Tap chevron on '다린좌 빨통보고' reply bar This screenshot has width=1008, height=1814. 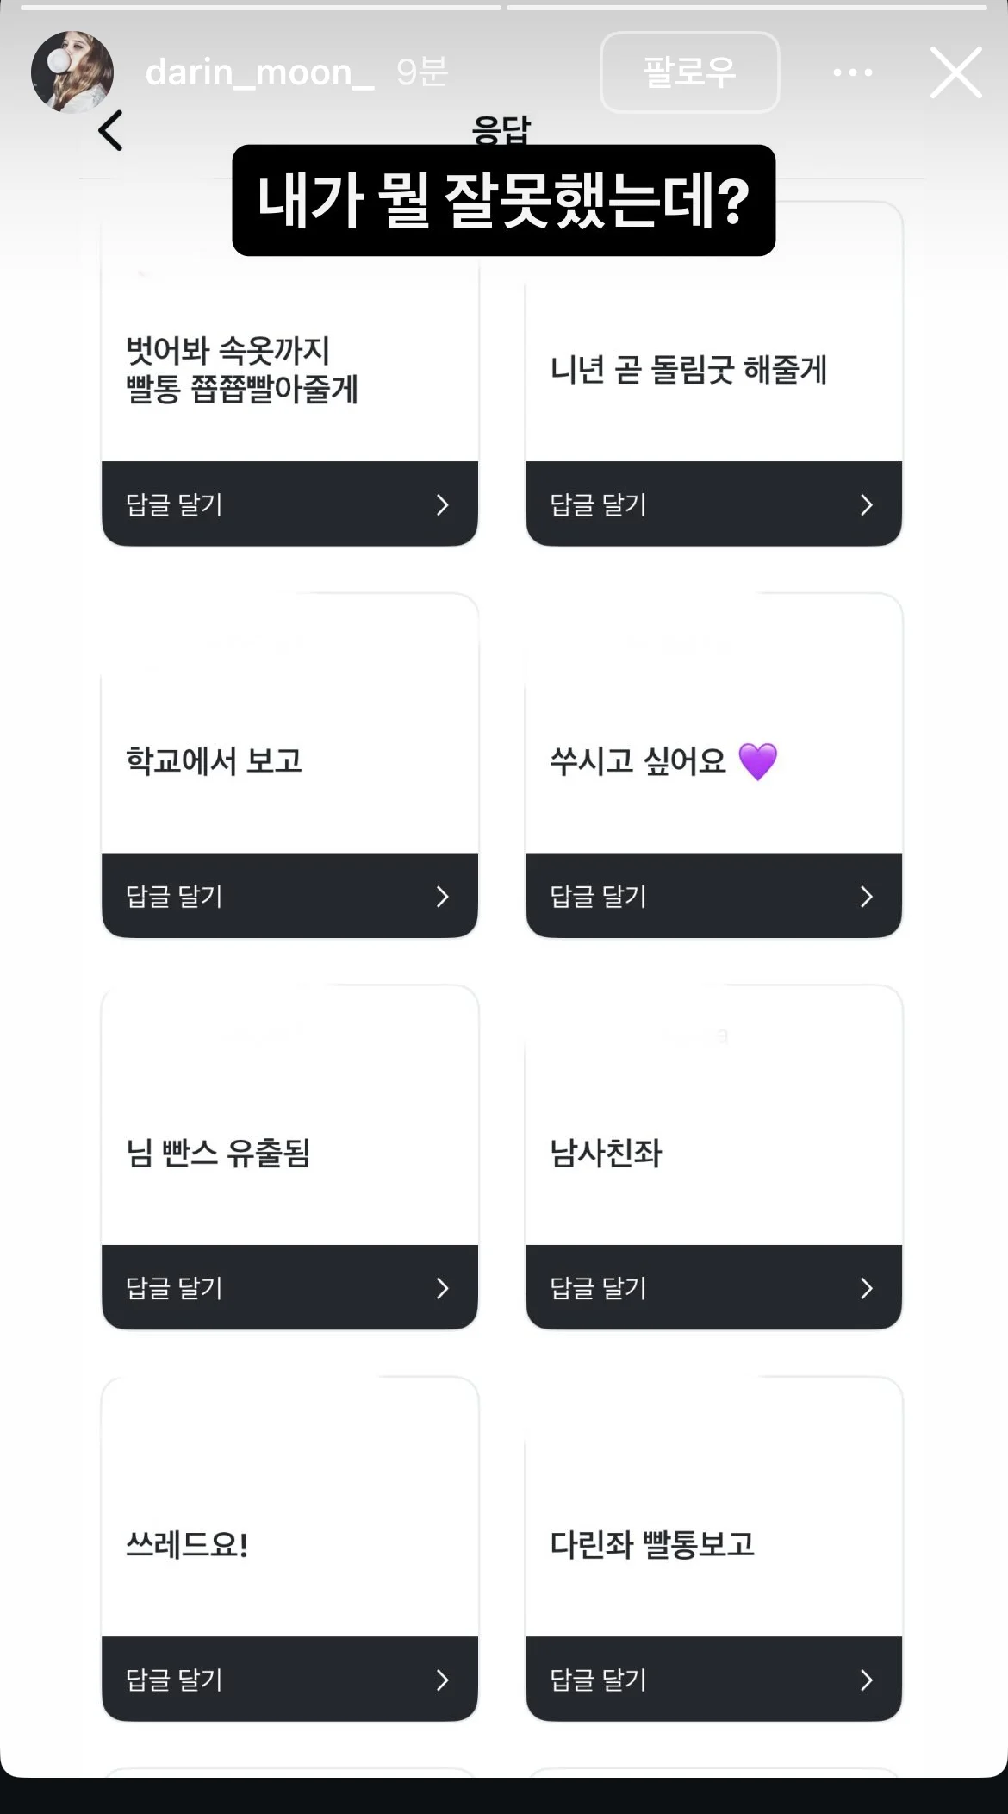(866, 1680)
